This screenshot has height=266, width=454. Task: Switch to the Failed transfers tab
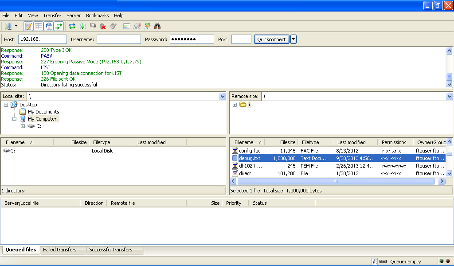(60, 250)
